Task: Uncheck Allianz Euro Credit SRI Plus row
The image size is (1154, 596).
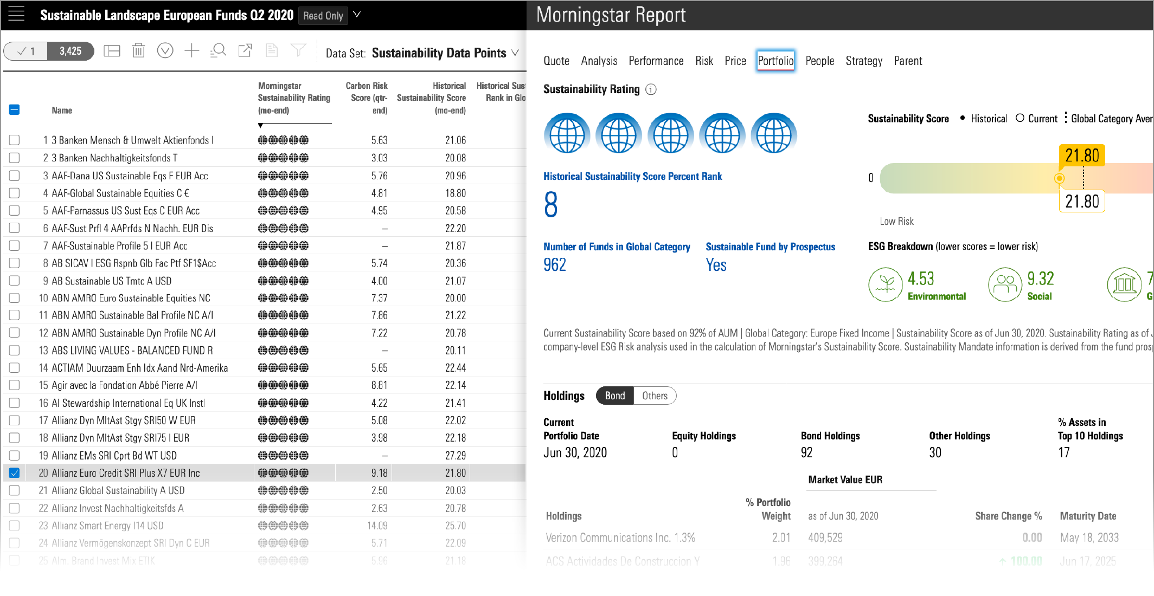Action: [x=15, y=473]
